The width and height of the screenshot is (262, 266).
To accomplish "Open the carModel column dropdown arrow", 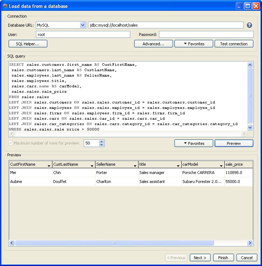I will click(221, 166).
